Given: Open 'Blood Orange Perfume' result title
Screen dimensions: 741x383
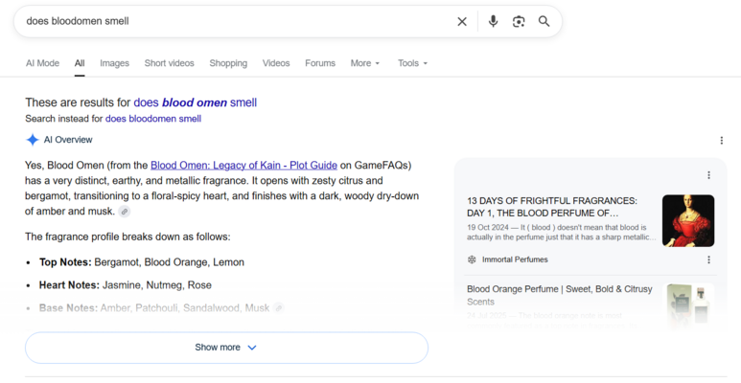Looking at the screenshot, I should [x=560, y=295].
